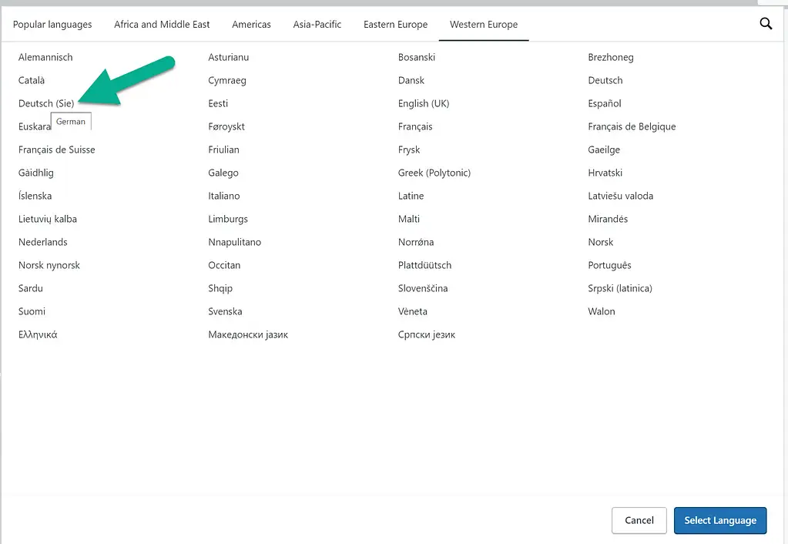Switch to the Africa and Middle East tab
Viewport: 788px width, 544px height.
[162, 24]
